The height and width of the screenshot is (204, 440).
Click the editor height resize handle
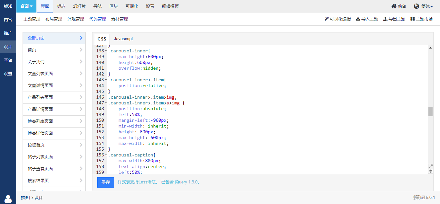pyautogui.click(x=431, y=171)
